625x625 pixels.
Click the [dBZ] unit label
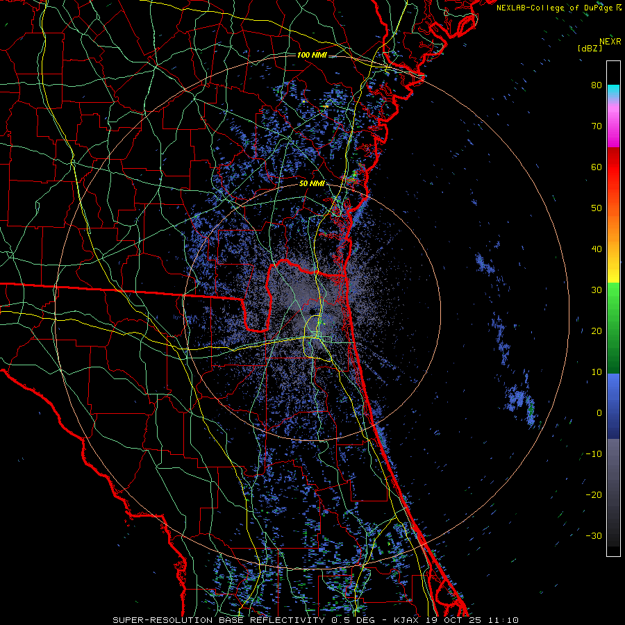[x=590, y=48]
